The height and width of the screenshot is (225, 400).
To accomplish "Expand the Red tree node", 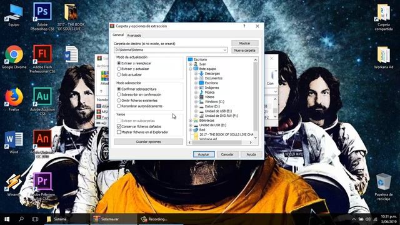I will [x=191, y=130].
